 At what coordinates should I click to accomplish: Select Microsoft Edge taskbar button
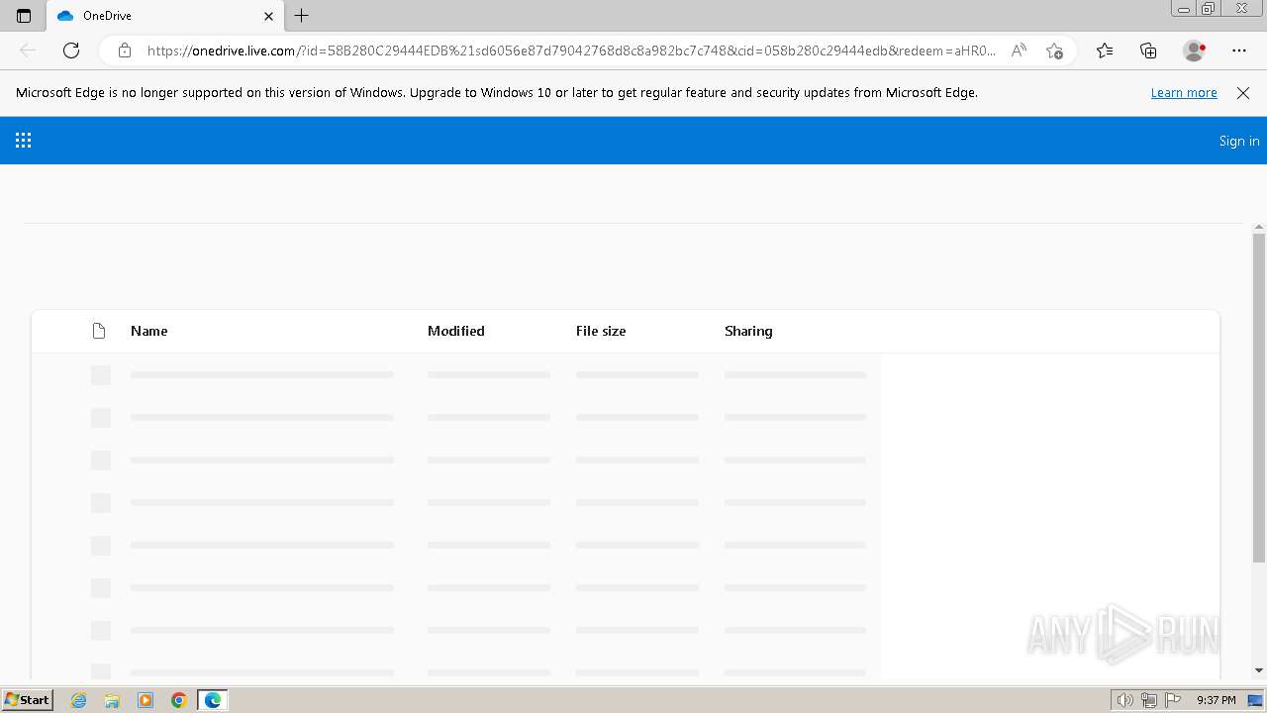click(x=213, y=700)
